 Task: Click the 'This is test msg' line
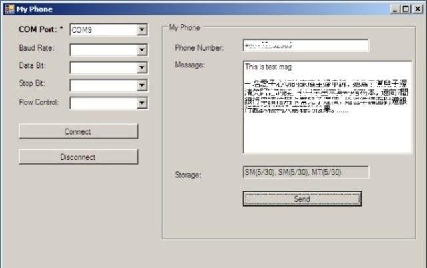click(x=268, y=67)
